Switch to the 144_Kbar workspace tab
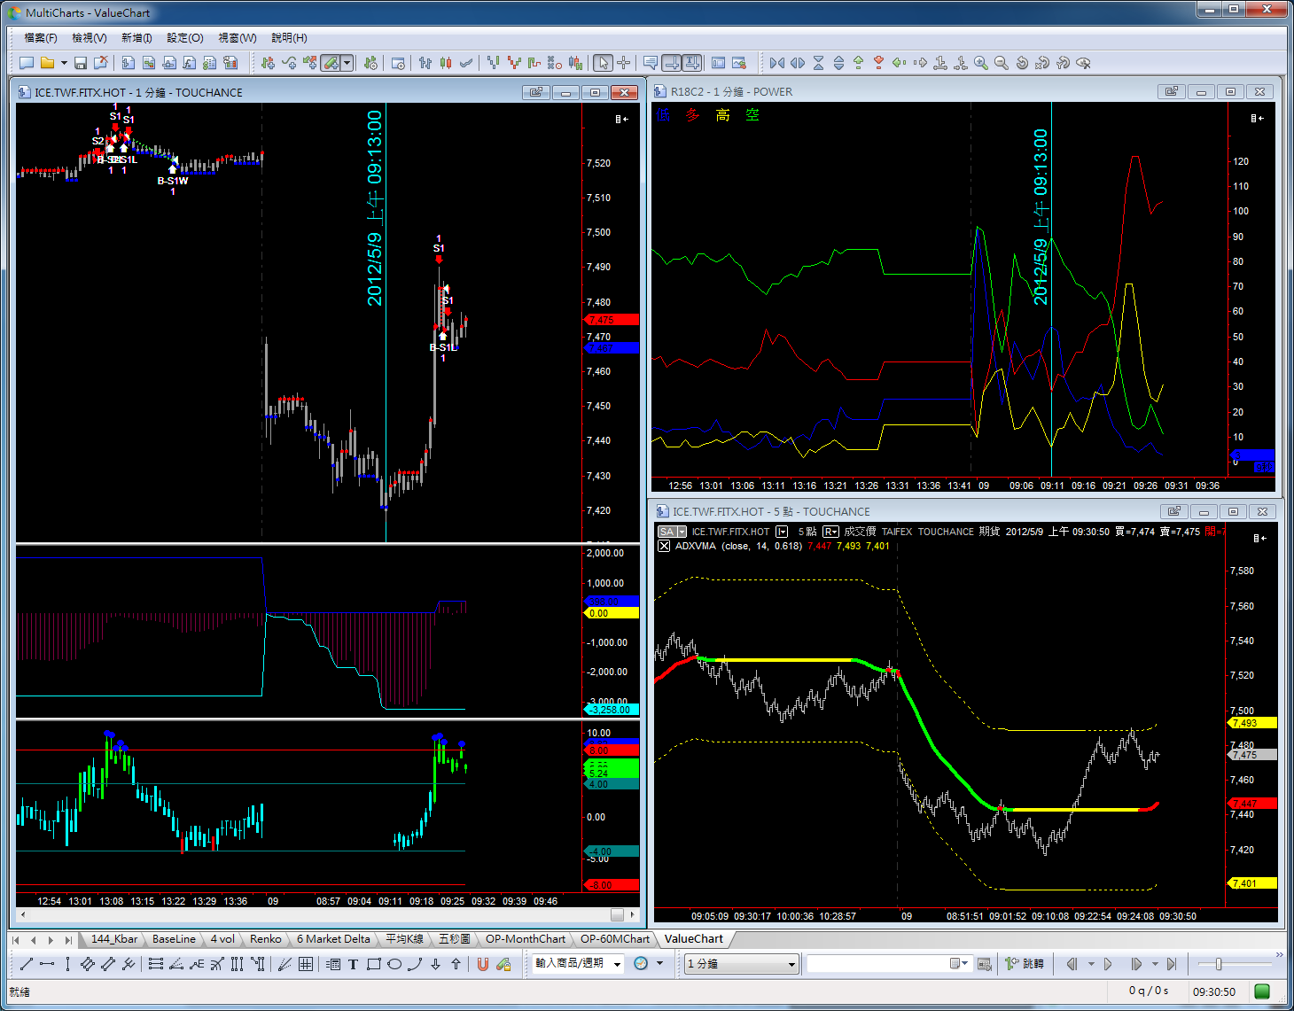This screenshot has width=1294, height=1026. click(114, 939)
